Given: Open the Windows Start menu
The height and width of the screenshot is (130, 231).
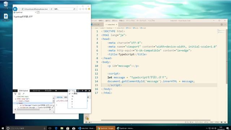Looking at the screenshot, I should [x=3, y=128].
